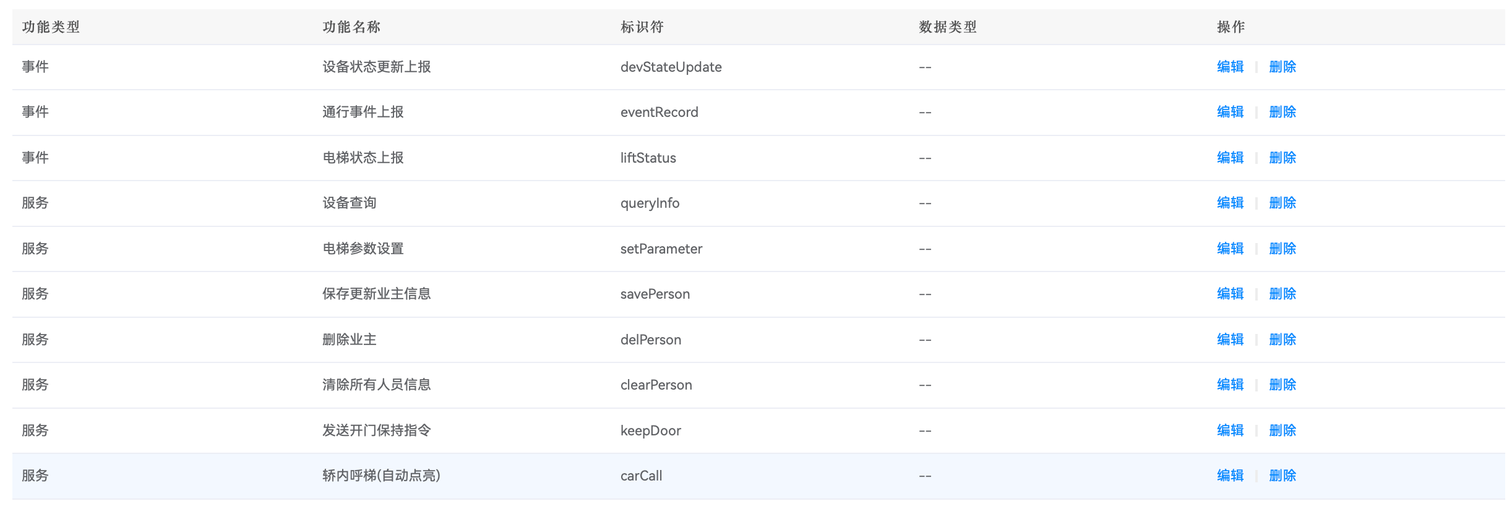Select the 设备状态更新上报 name cell
This screenshot has height=517, width=1512.
click(377, 67)
